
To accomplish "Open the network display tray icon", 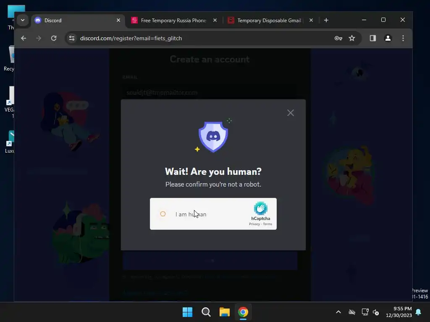I will [x=365, y=312].
